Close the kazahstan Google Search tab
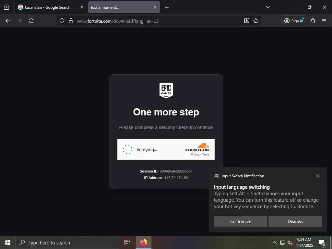This screenshot has height=249, width=332. pos(81,7)
